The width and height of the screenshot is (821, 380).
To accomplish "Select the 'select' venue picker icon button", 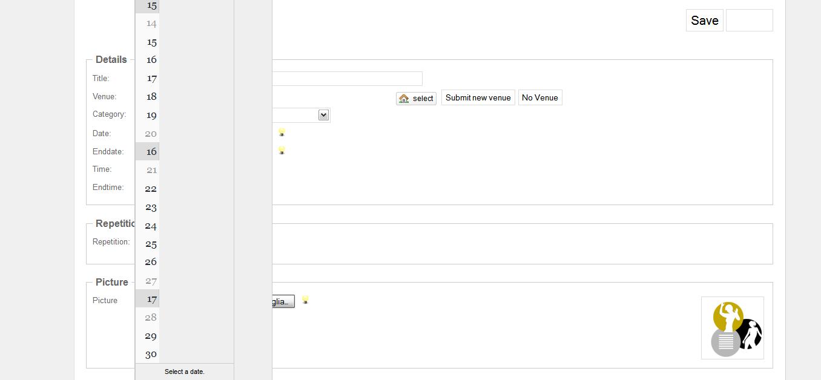I will [x=416, y=98].
